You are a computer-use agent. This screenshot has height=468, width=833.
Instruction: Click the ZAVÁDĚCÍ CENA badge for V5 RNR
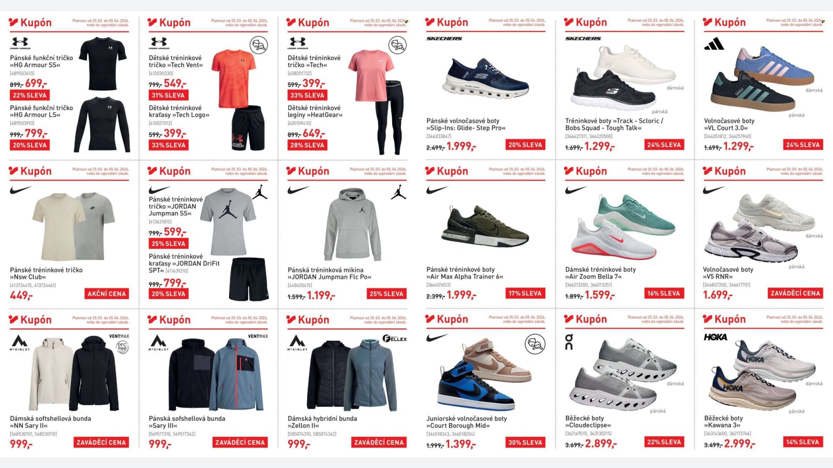[795, 293]
